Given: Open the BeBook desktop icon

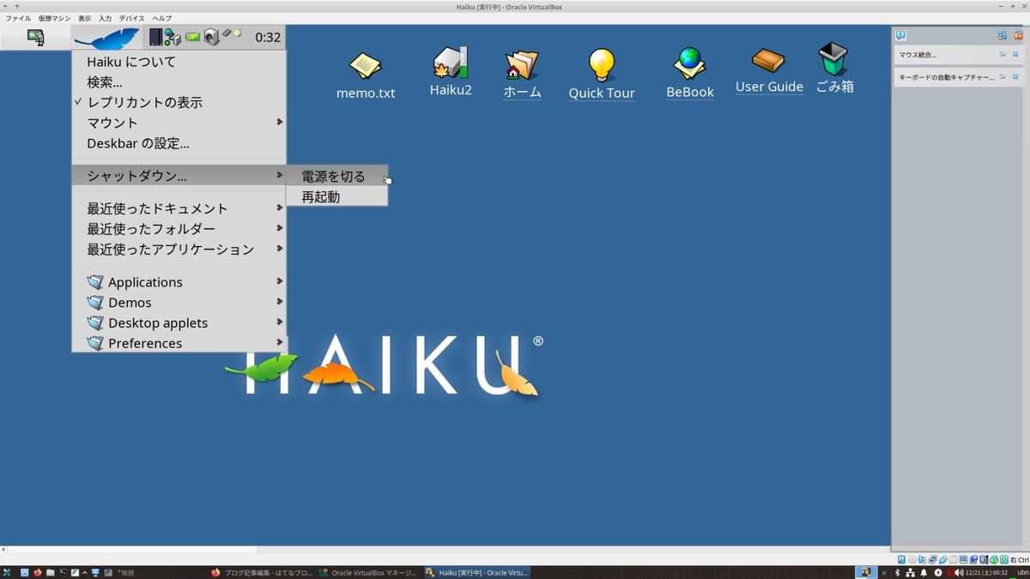Looking at the screenshot, I should tap(690, 74).
